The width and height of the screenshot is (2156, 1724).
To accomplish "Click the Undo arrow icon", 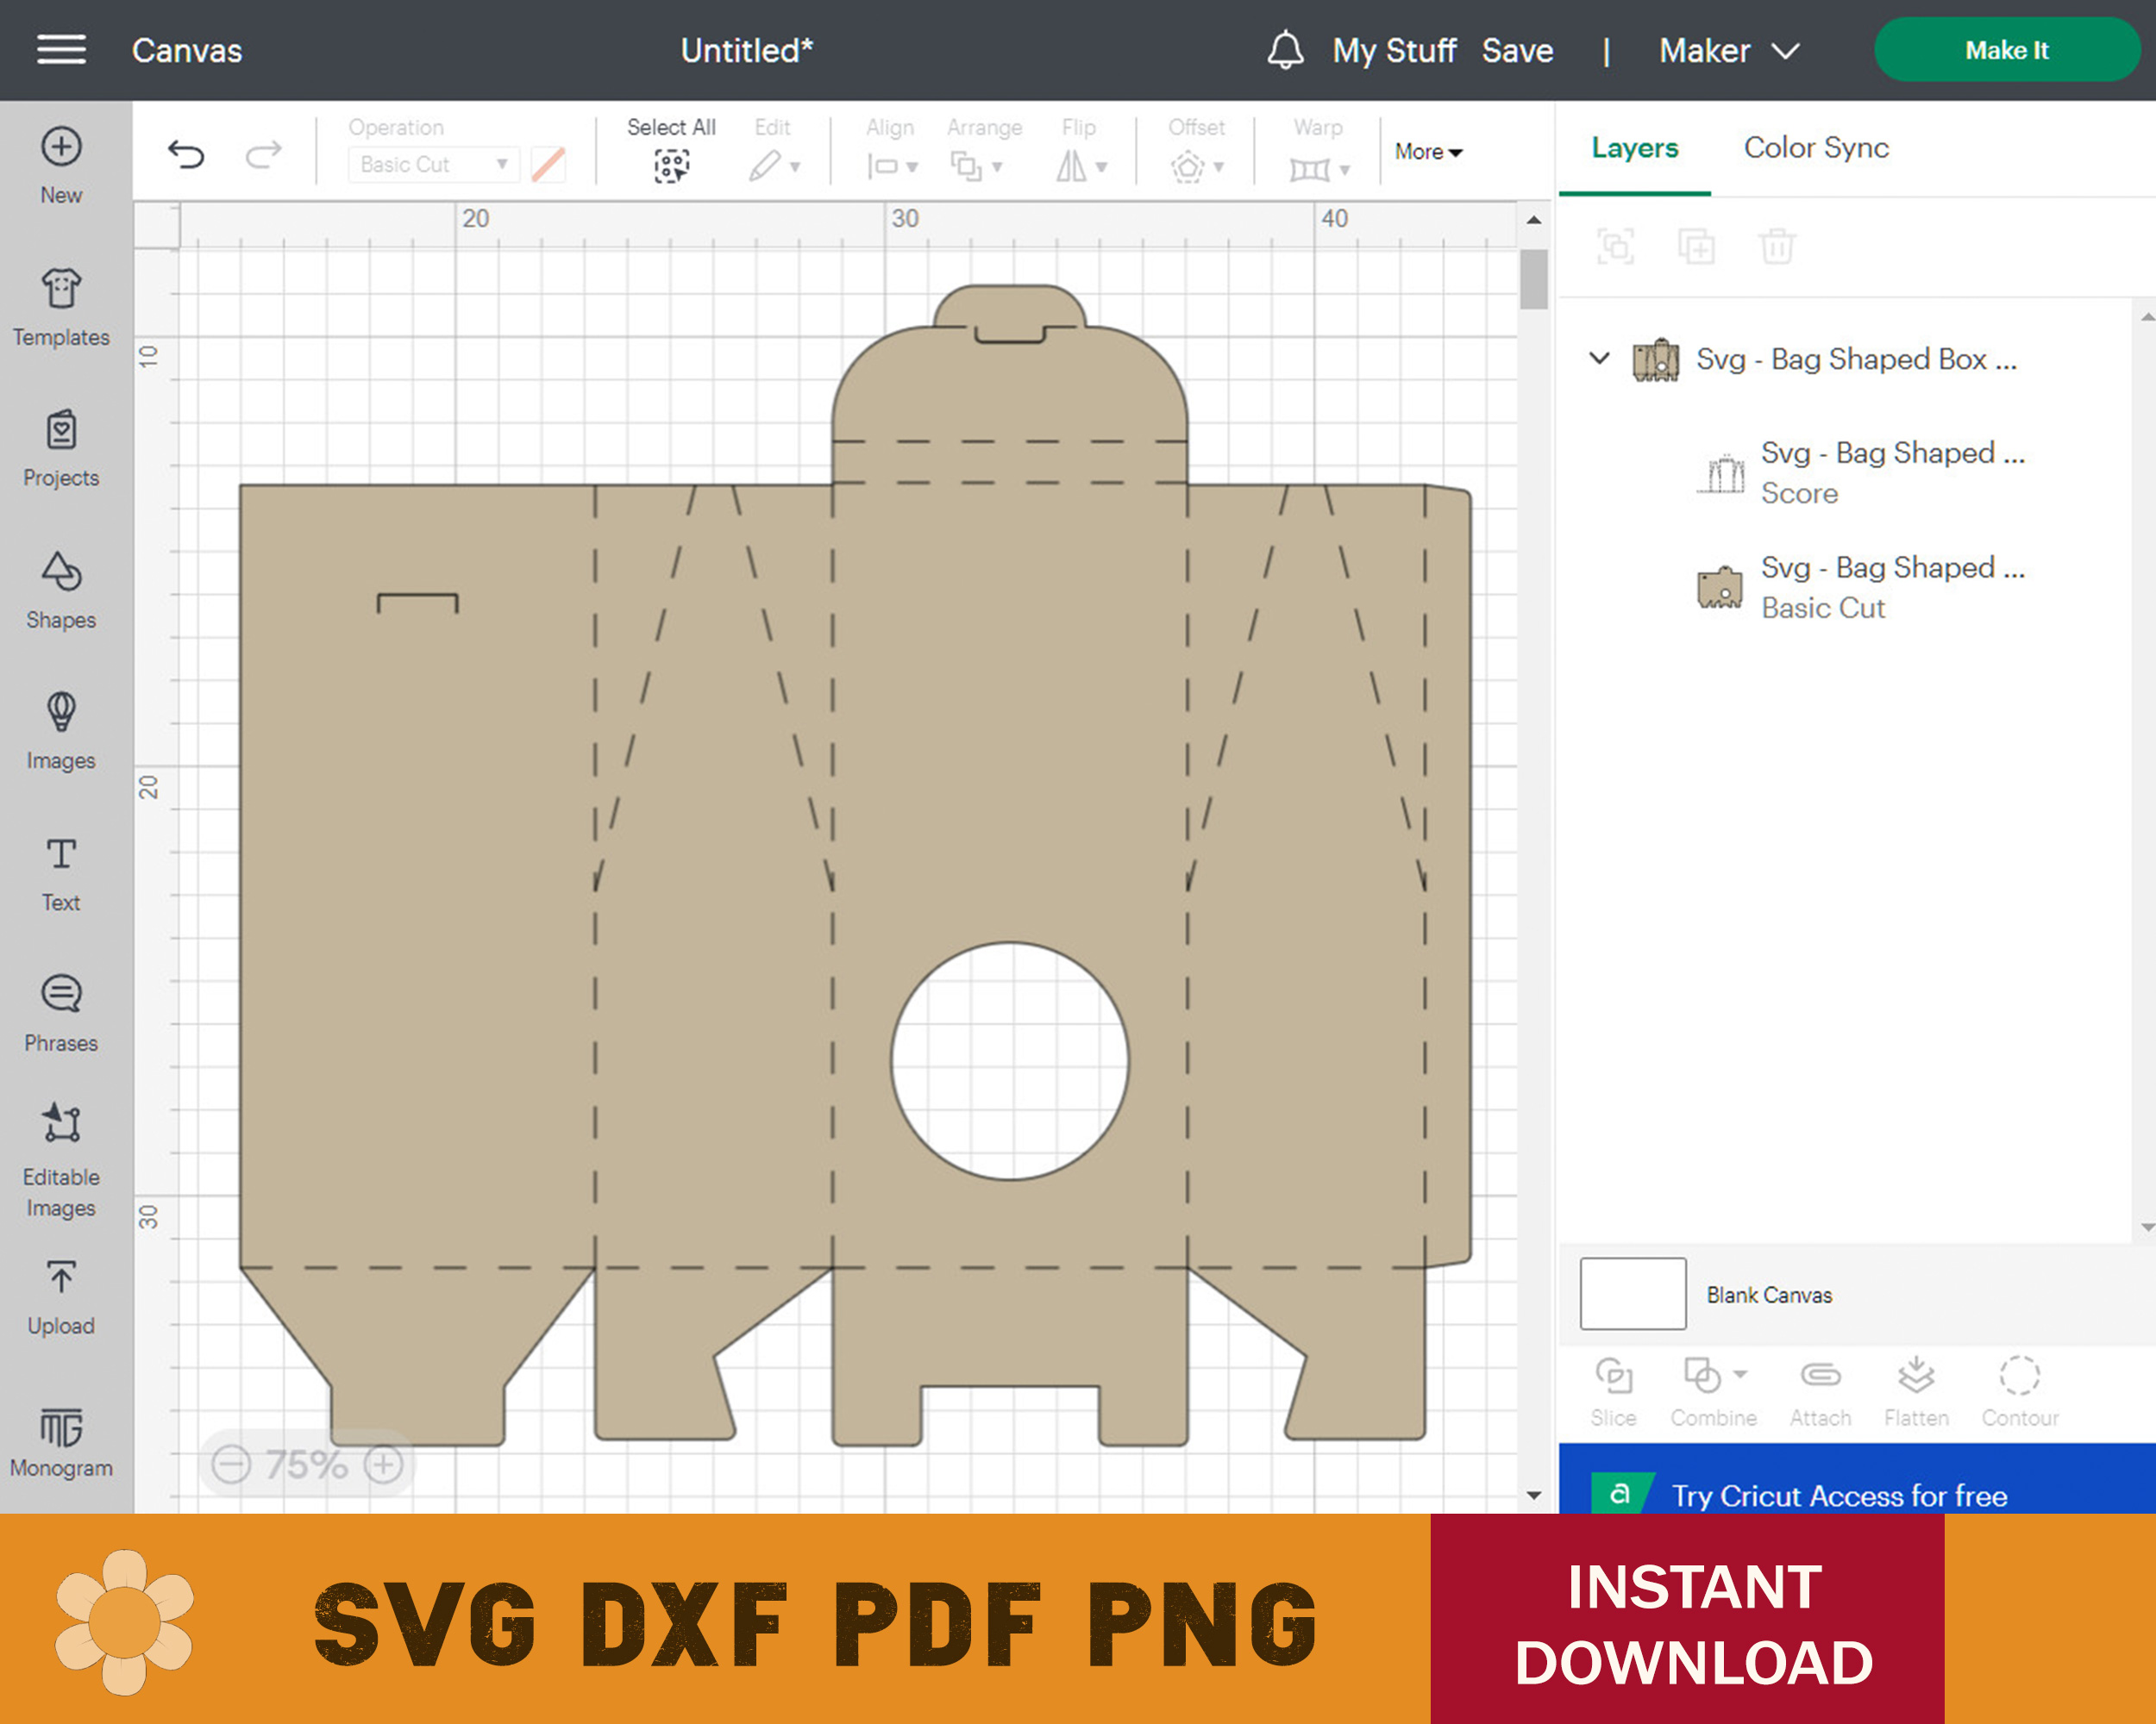I will click(186, 155).
